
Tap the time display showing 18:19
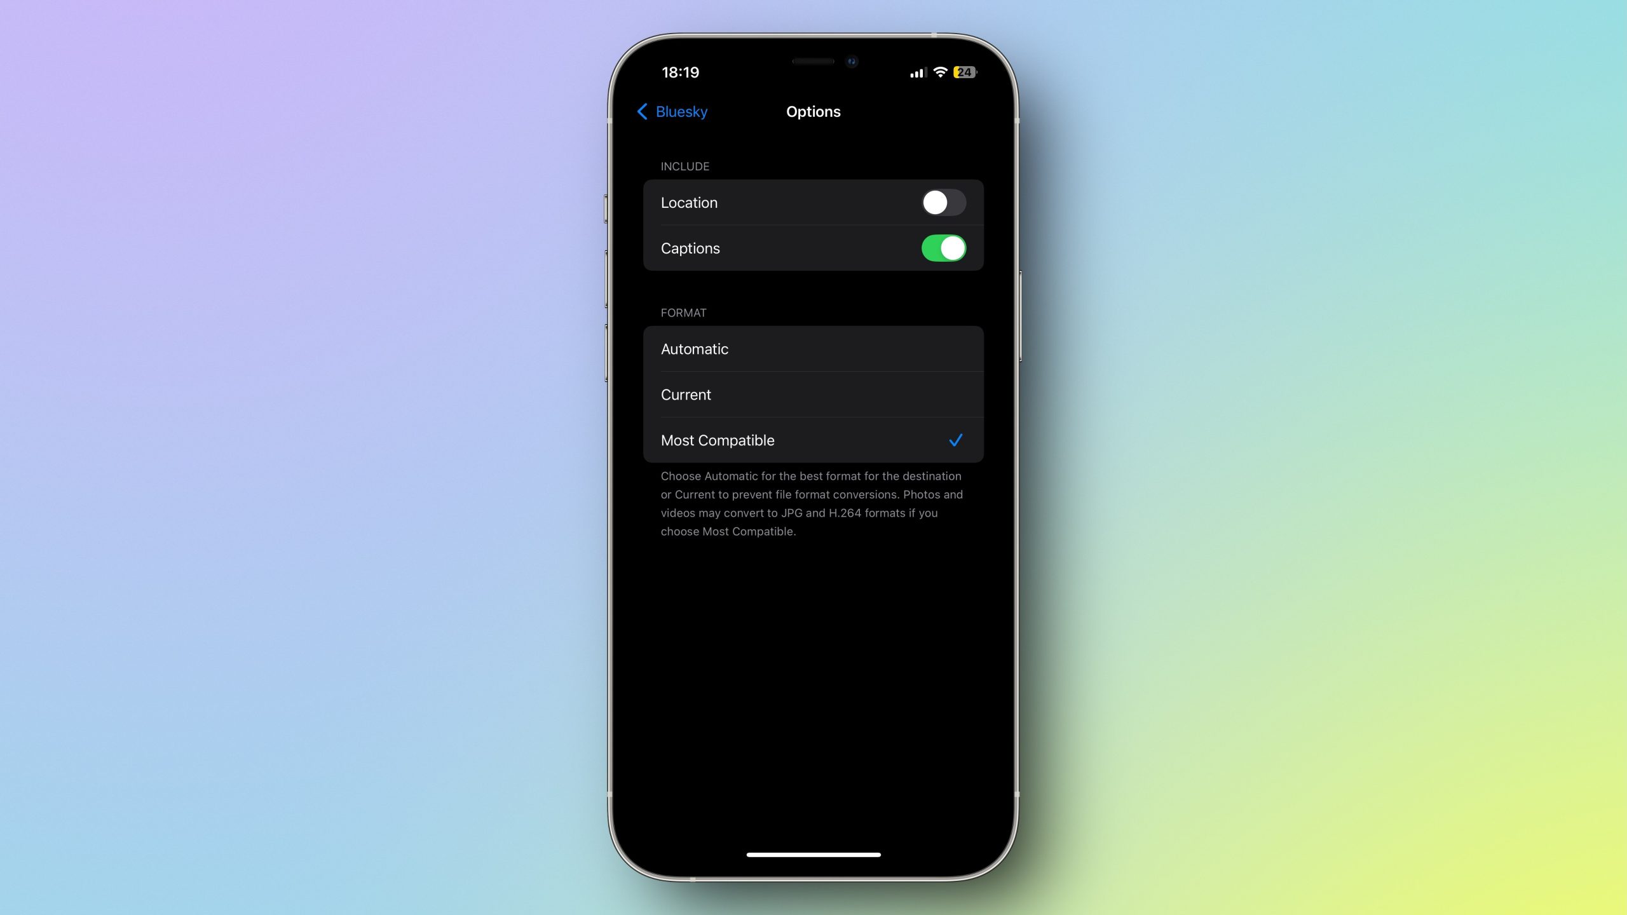[679, 72]
